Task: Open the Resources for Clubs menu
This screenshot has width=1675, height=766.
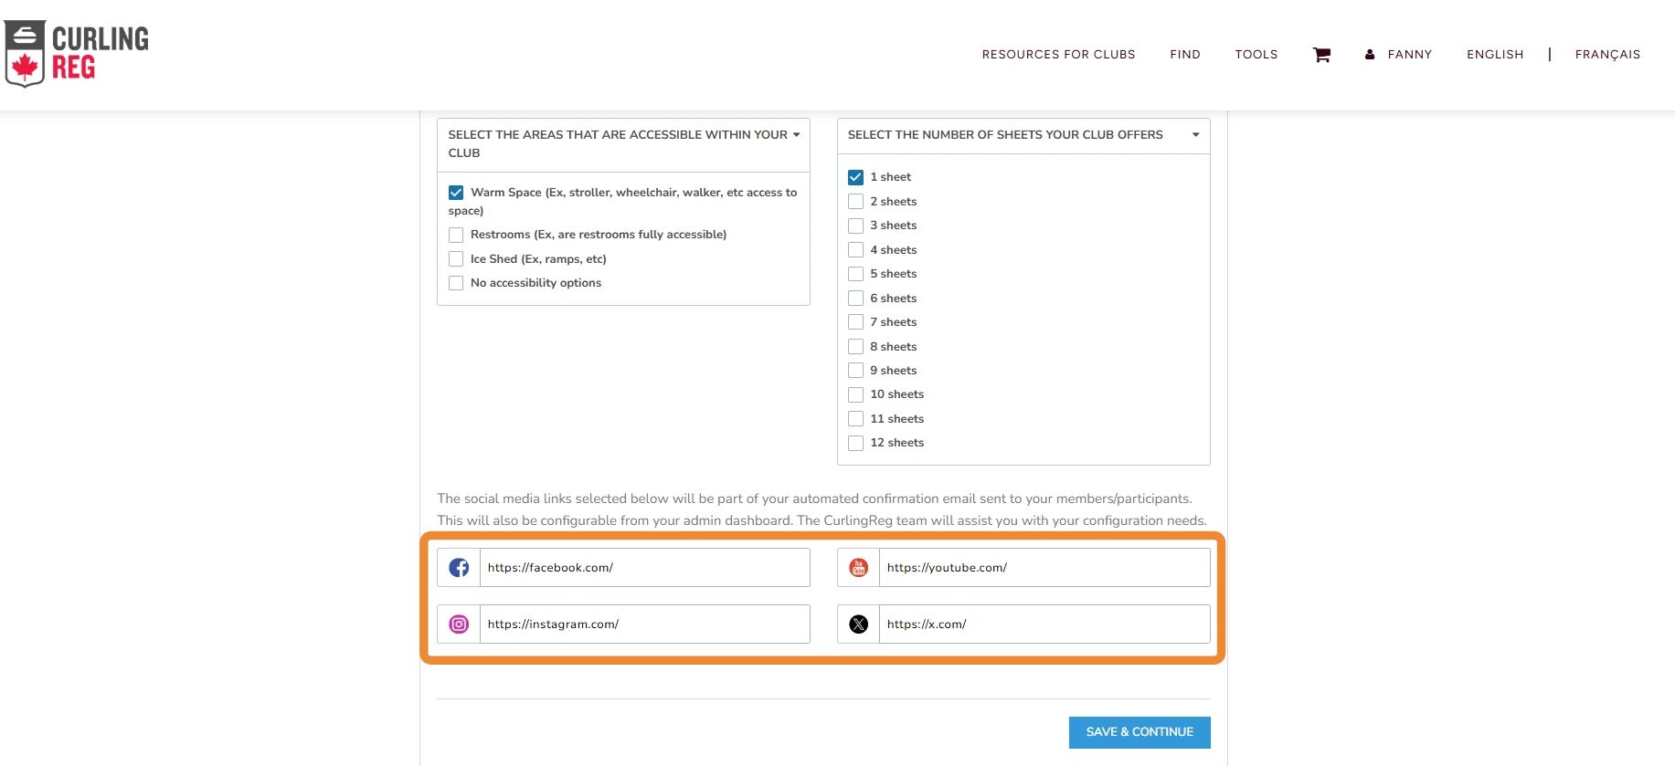Action: (x=1058, y=55)
